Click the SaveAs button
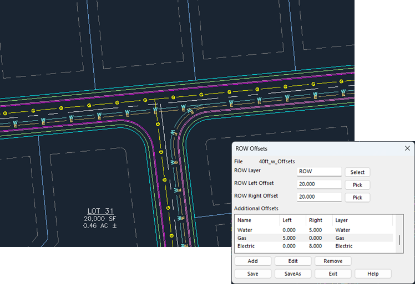The image size is (415, 284). point(293,273)
